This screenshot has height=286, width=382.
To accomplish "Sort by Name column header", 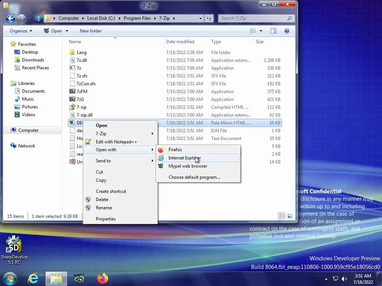I will pos(115,42).
